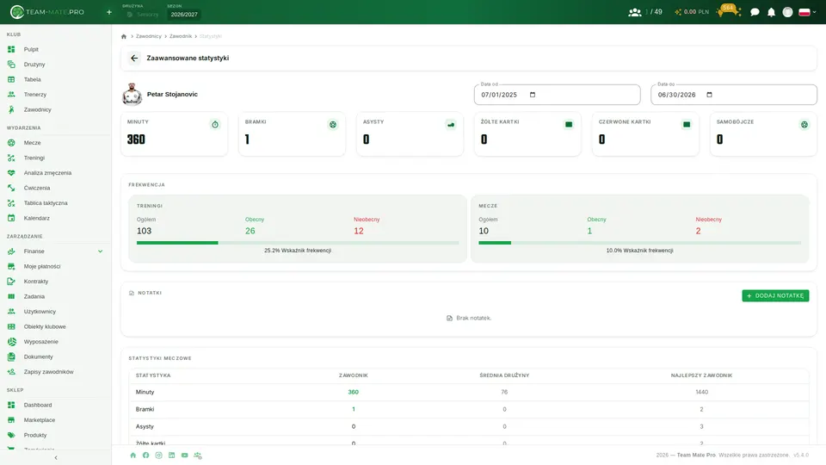Viewport: 826px width, 465px height.
Task: Collapse the sidebar with bottom chevron
Action: tap(56, 457)
